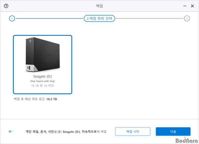Go back with the left arrow icon
This screenshot has width=199, height=144.
[11, 131]
